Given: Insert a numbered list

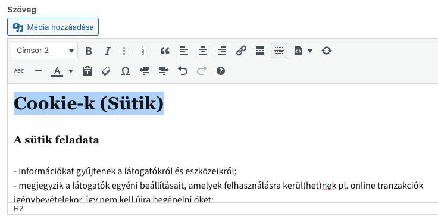Looking at the screenshot, I should (146, 51).
